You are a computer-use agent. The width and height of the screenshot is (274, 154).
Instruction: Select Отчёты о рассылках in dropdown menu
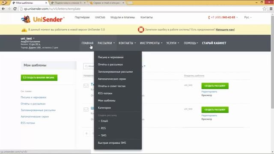point(110,65)
